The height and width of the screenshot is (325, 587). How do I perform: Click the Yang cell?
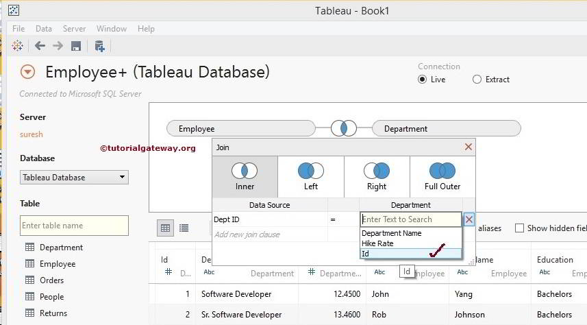464,294
